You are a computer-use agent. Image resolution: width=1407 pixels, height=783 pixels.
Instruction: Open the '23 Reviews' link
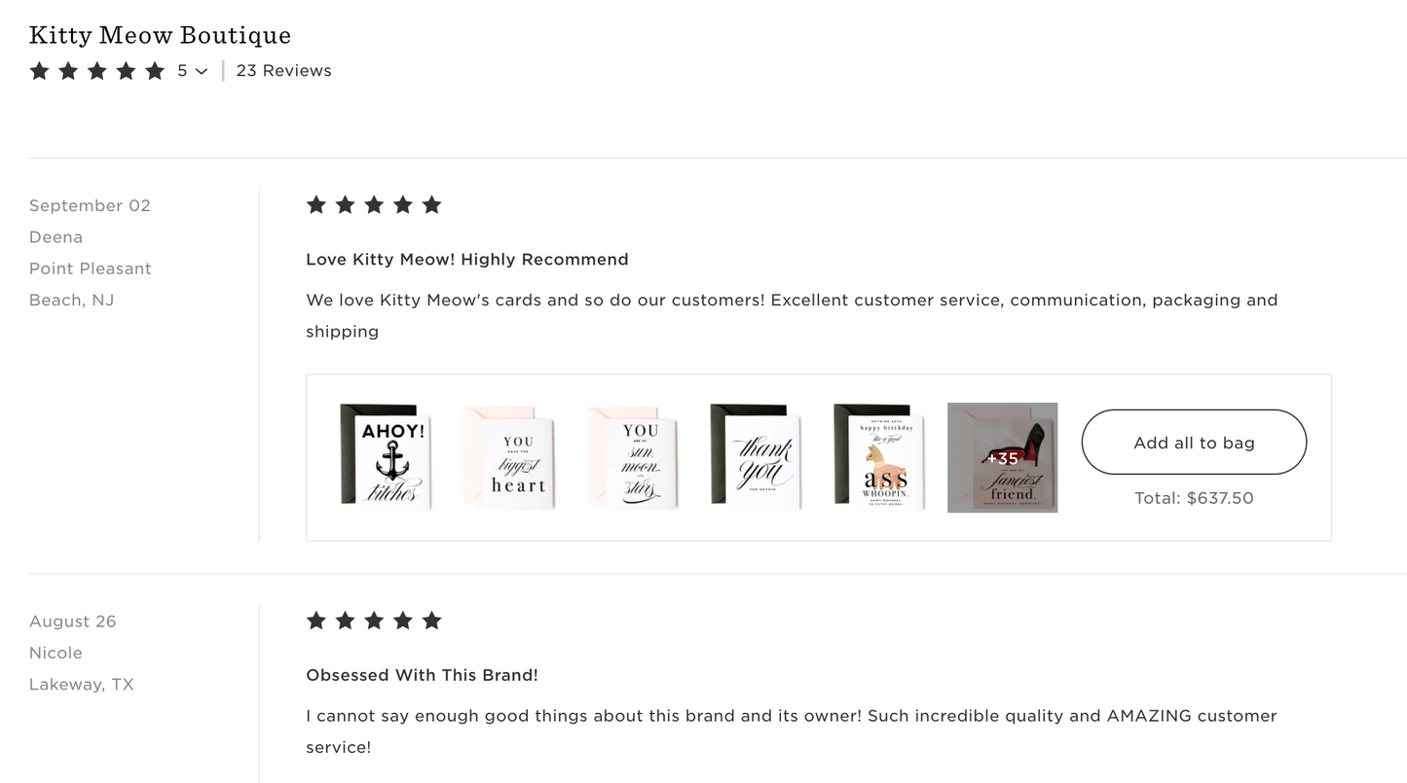[x=283, y=70]
